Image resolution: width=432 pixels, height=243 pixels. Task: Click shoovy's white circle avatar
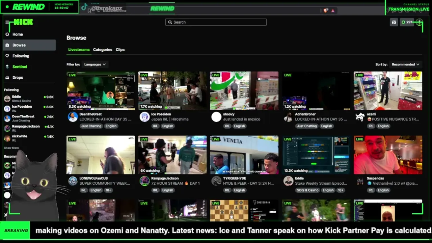(216, 117)
